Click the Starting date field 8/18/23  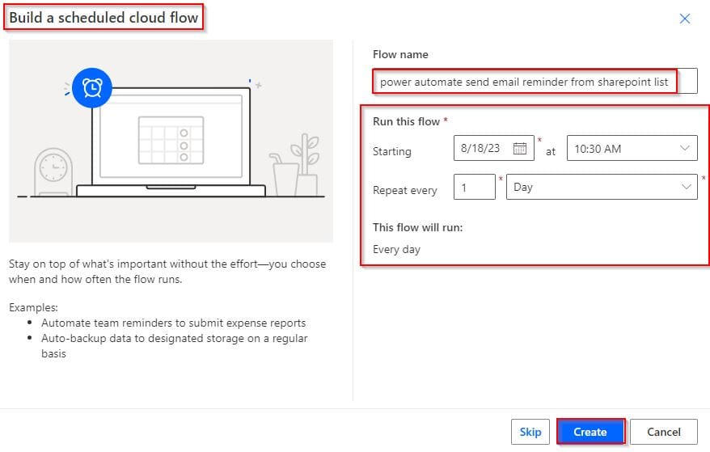493,148
